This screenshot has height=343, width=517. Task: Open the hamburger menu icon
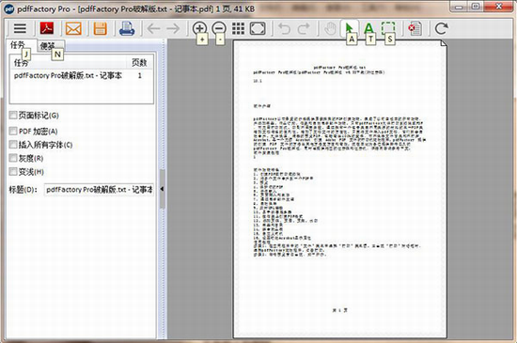tap(20, 28)
